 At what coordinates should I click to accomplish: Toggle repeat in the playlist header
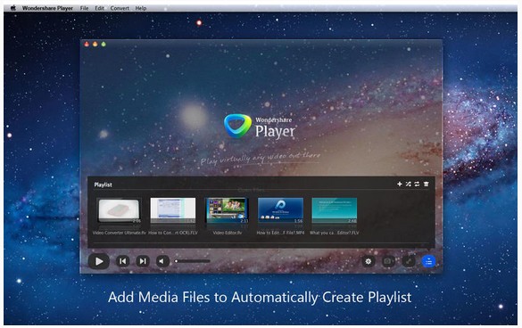coord(417,184)
